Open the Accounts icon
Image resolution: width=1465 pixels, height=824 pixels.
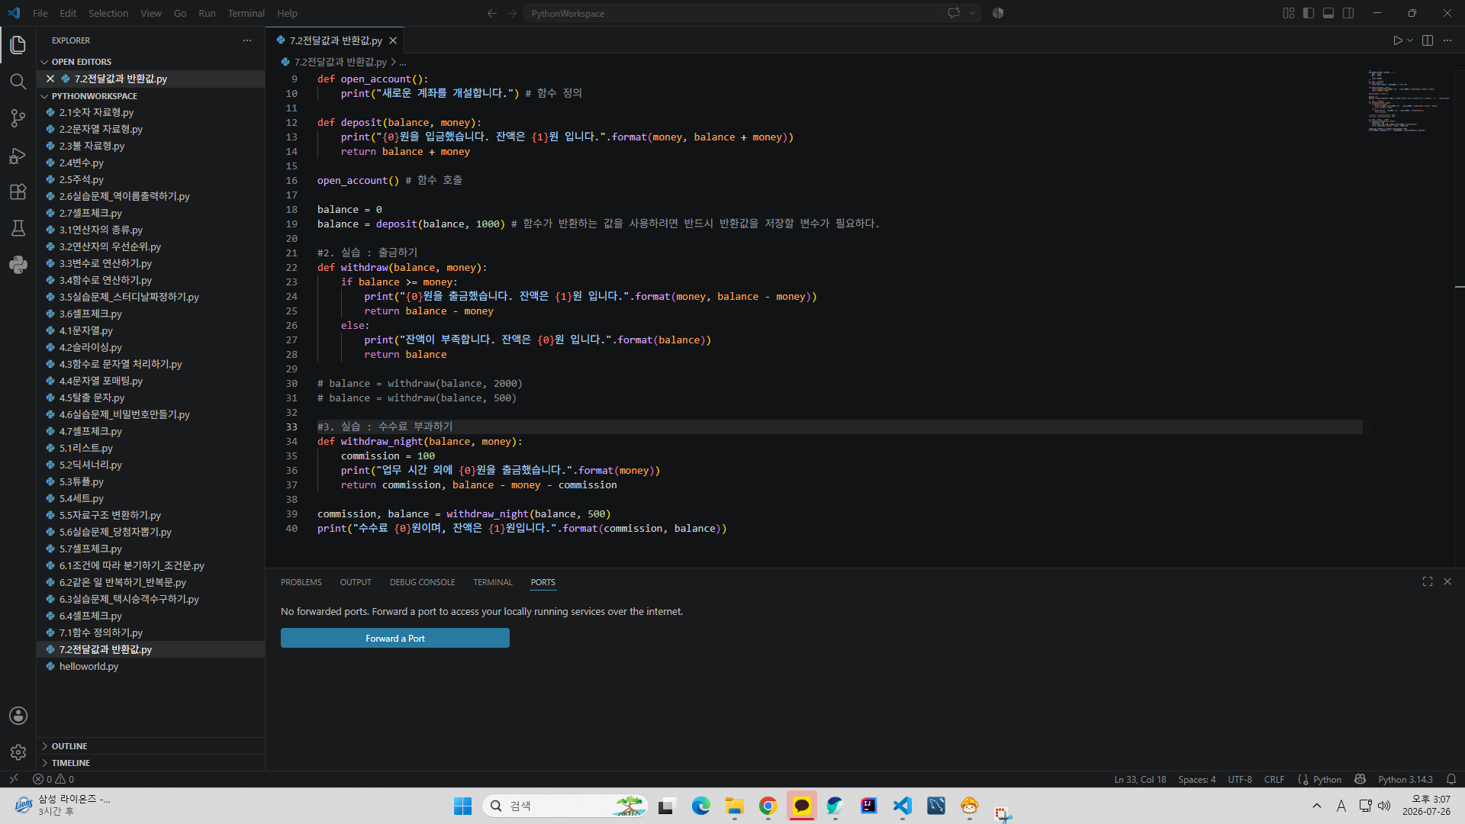click(x=18, y=716)
